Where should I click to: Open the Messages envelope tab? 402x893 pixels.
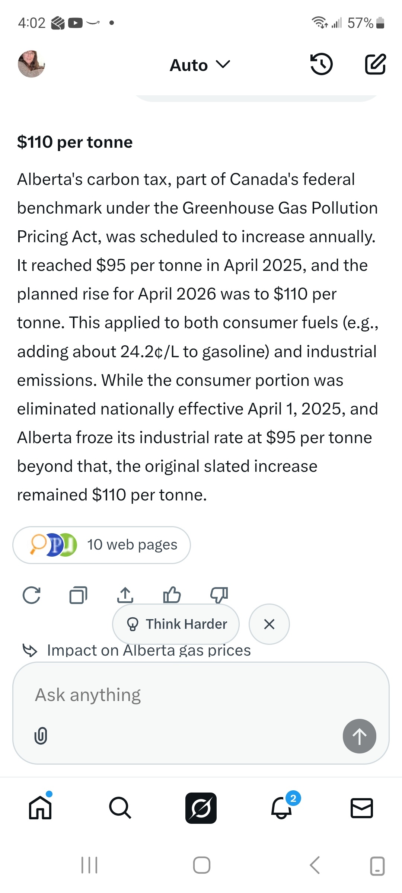(x=362, y=808)
